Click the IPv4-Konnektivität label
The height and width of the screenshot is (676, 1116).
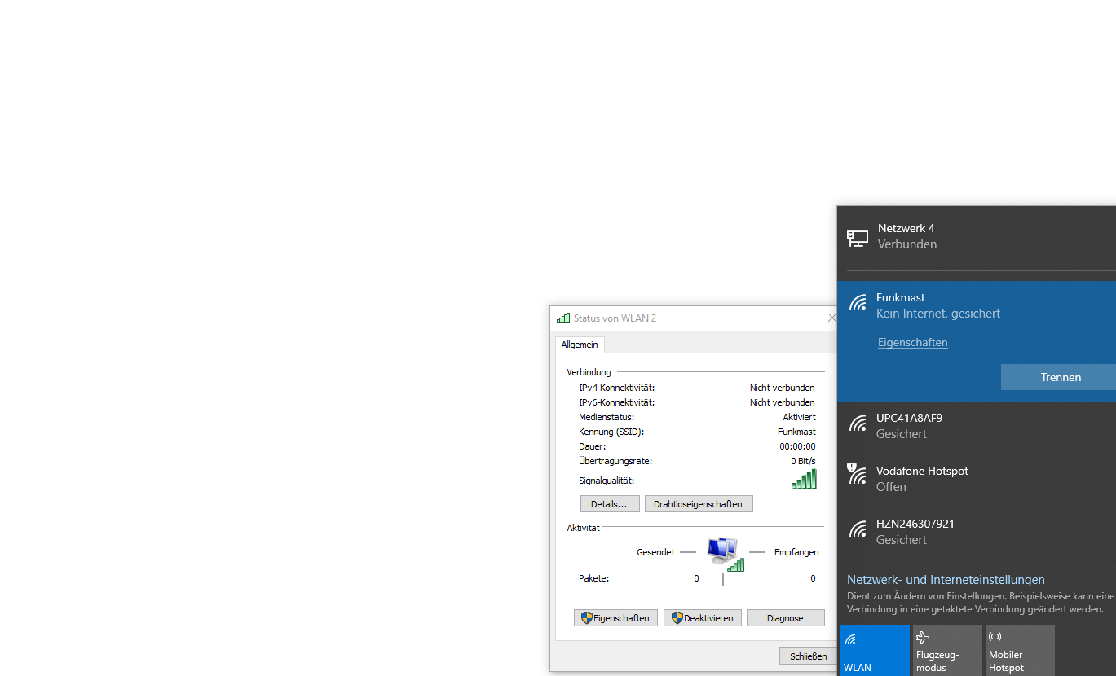point(617,388)
